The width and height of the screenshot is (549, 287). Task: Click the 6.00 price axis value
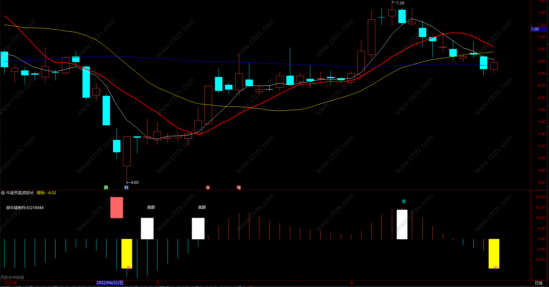[542, 98]
